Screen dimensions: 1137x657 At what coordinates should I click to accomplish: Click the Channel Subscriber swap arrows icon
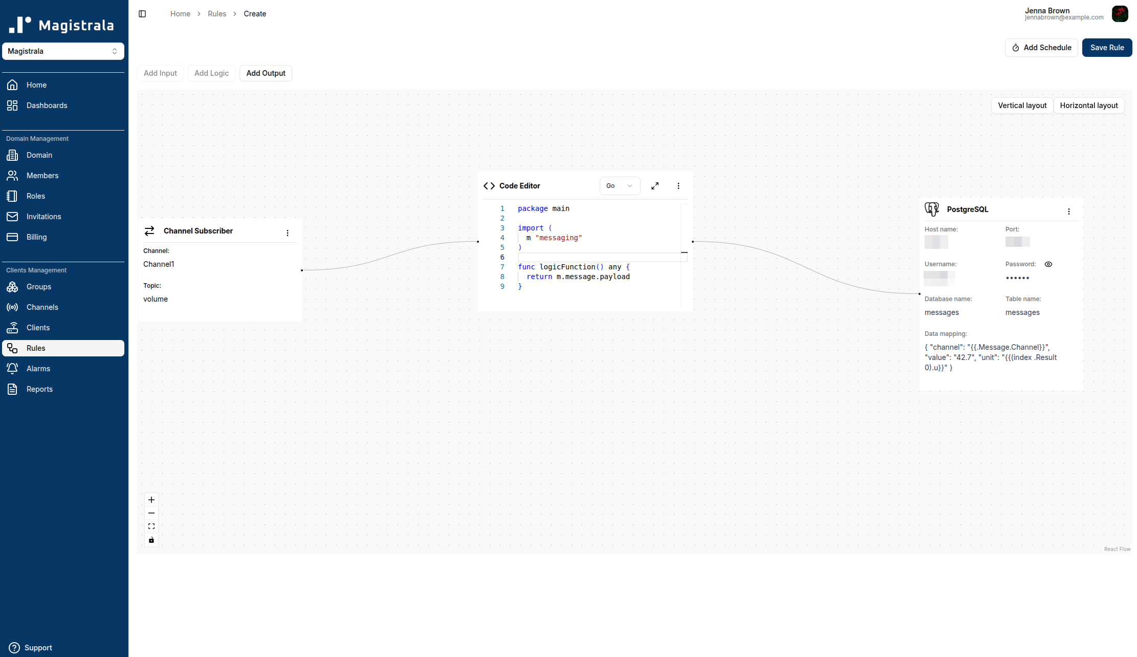pos(149,231)
